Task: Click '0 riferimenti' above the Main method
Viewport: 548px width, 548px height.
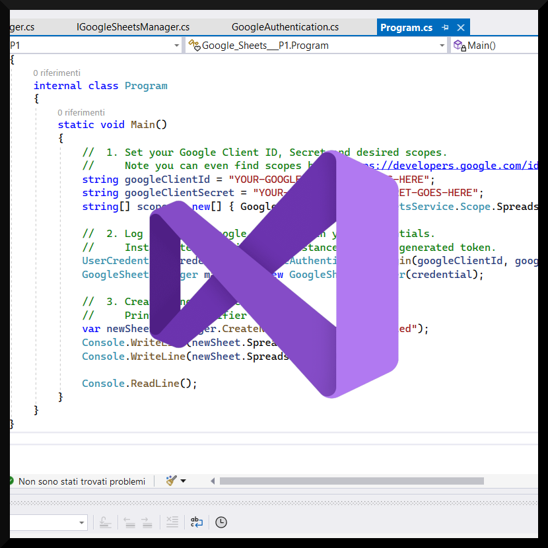Action: coord(81,113)
